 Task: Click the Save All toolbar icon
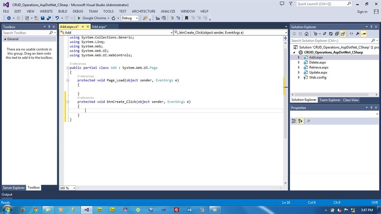click(49, 18)
